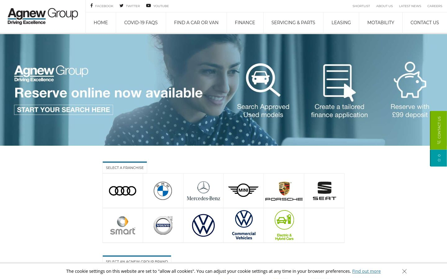Click the piggy bank £99 deposit icon
The height and width of the screenshot is (279, 447).
tap(410, 80)
